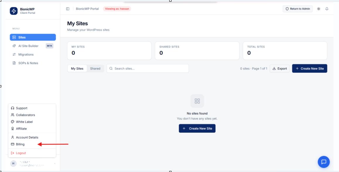Click the MY SITES stat card
339x172 pixels.
pyautogui.click(x=109, y=51)
